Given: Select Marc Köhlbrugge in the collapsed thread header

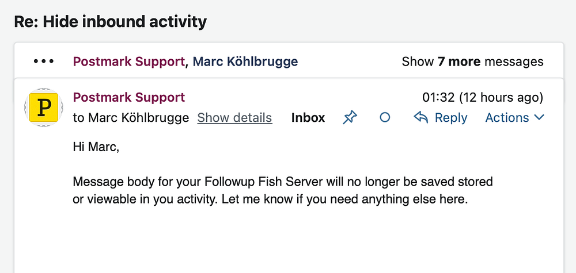Looking at the screenshot, I should point(245,61).
